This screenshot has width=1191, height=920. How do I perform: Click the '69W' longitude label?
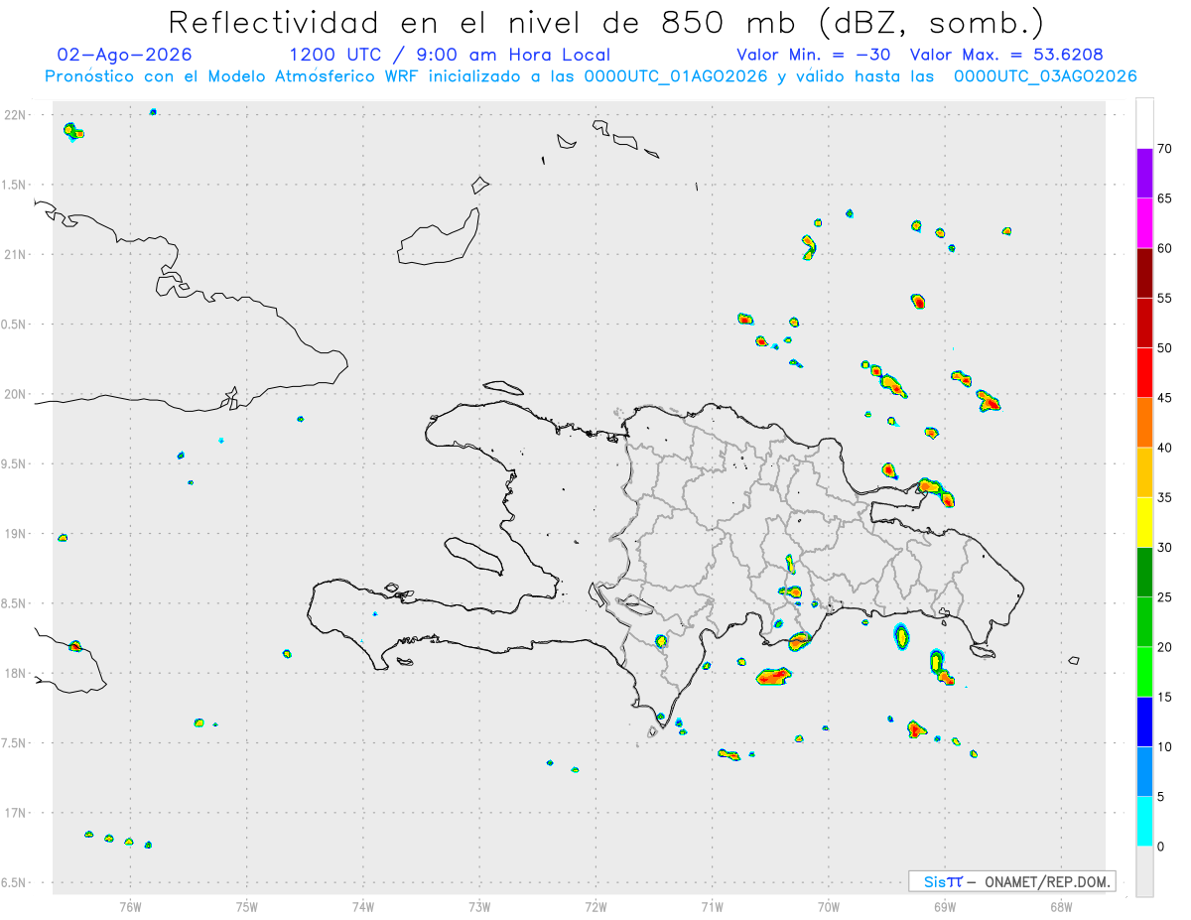pyautogui.click(x=944, y=905)
